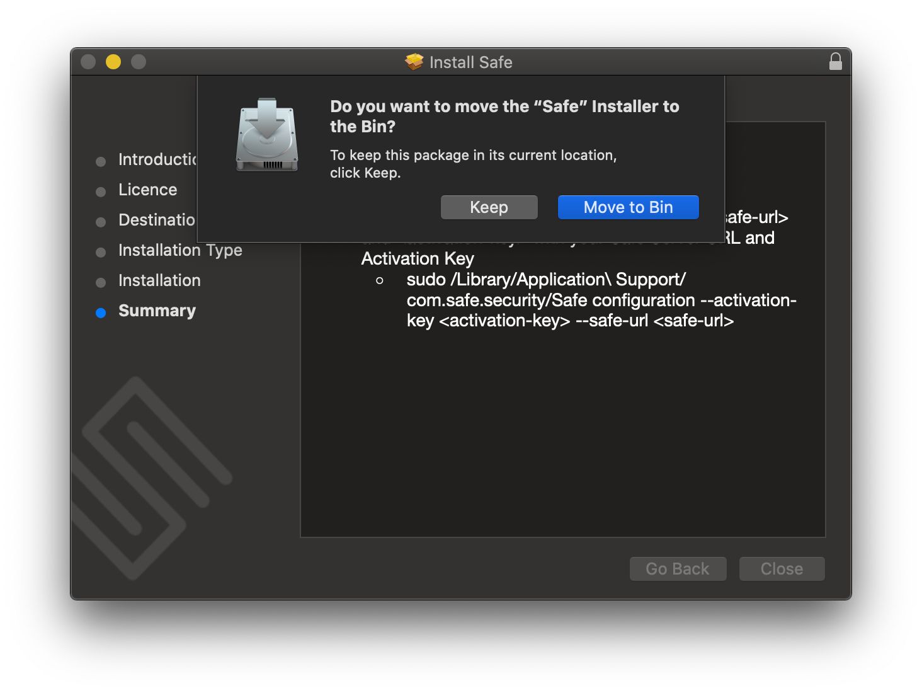Click the greyed-out Close button
This screenshot has height=693, width=922.
782,569
